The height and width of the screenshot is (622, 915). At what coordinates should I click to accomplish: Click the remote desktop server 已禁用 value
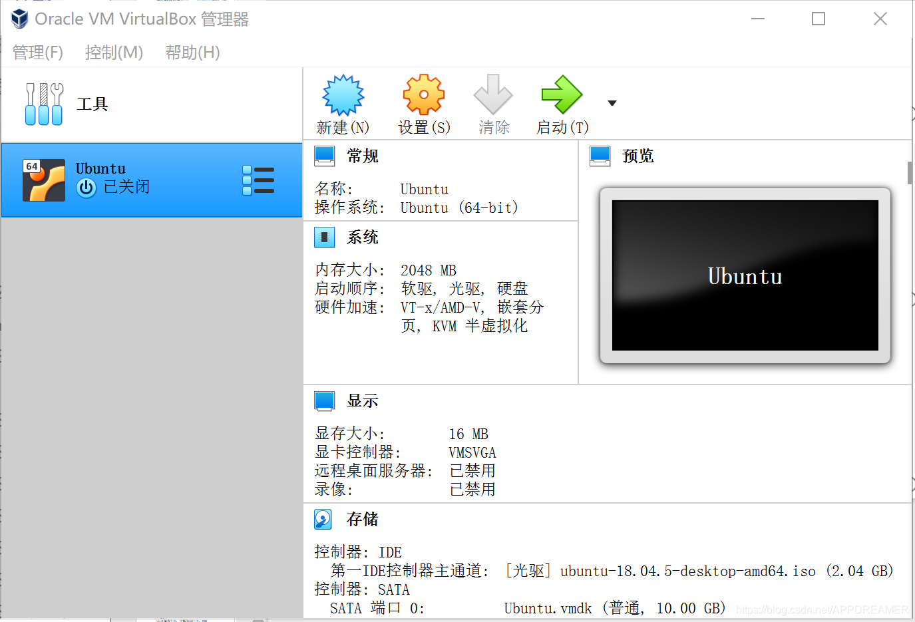[x=472, y=472]
